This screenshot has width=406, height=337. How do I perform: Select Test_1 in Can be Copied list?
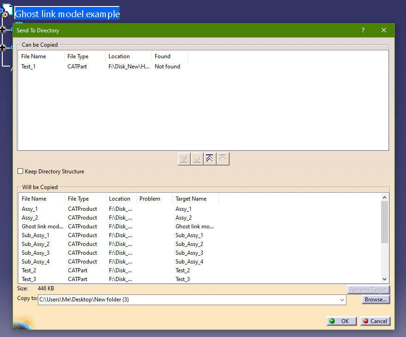[x=28, y=67]
